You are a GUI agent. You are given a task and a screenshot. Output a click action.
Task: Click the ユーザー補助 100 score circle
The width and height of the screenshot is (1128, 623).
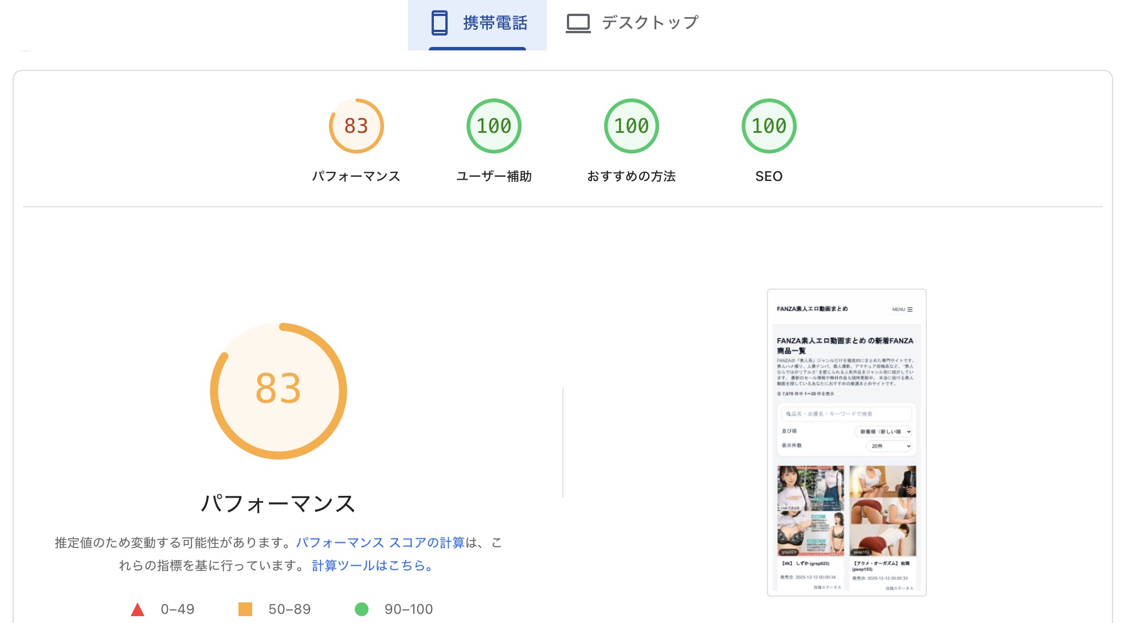pos(493,125)
